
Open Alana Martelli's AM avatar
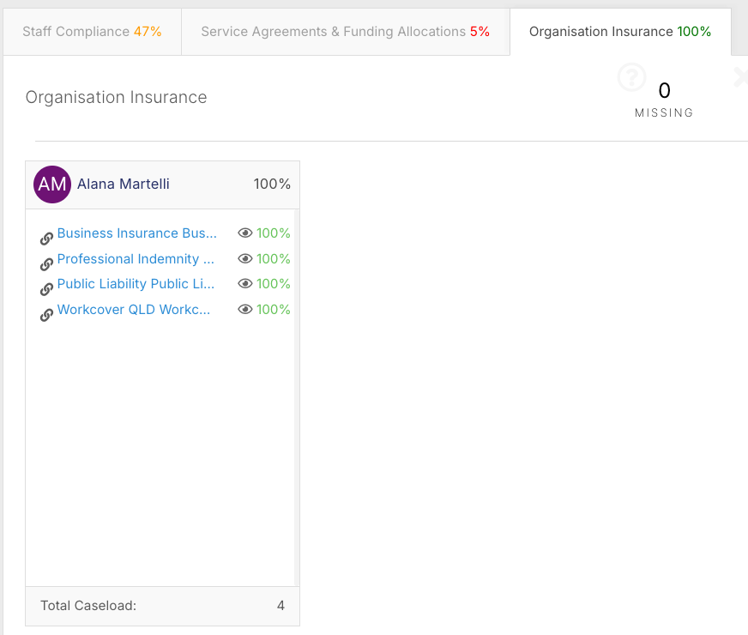[x=52, y=184]
